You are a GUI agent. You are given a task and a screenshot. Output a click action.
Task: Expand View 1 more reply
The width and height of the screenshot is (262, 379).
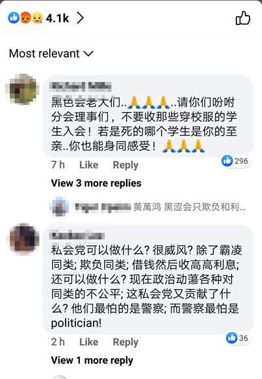92,361
